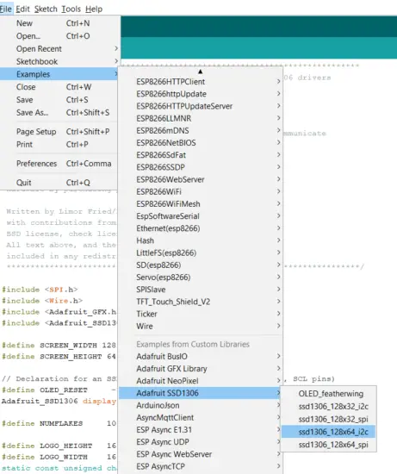
Task: Open ESP Async WebServer examples
Action: click(x=201, y=454)
